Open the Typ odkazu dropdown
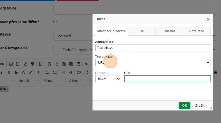 point(153,63)
